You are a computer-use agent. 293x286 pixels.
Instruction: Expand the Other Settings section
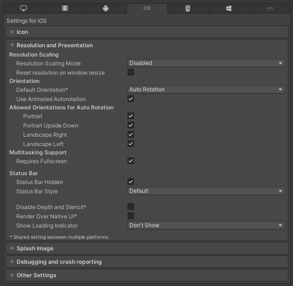coord(36,275)
